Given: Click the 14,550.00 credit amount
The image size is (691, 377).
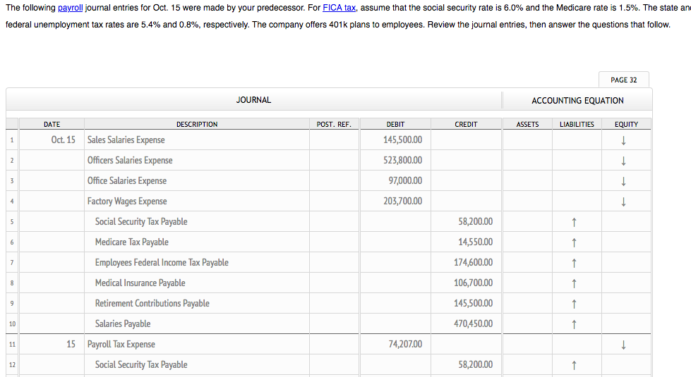Looking at the screenshot, I should pyautogui.click(x=476, y=242).
